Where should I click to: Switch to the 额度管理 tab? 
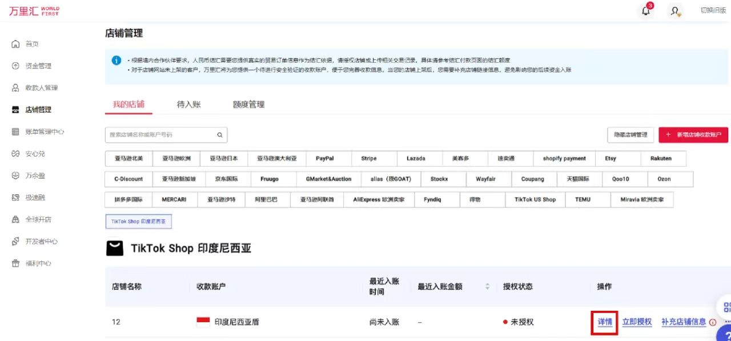coord(248,105)
